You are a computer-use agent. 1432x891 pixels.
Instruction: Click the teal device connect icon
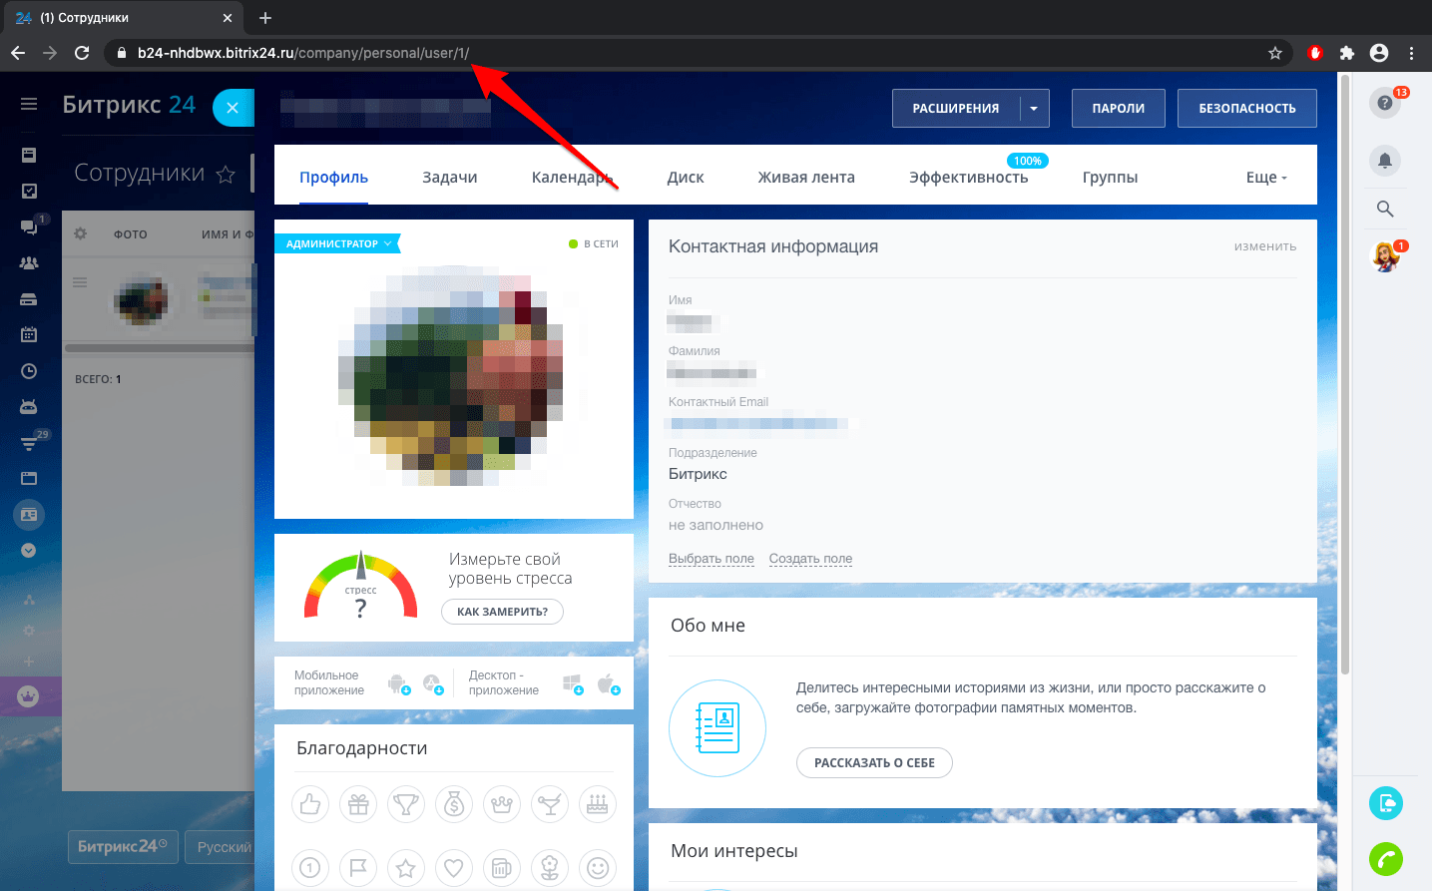point(1386,802)
